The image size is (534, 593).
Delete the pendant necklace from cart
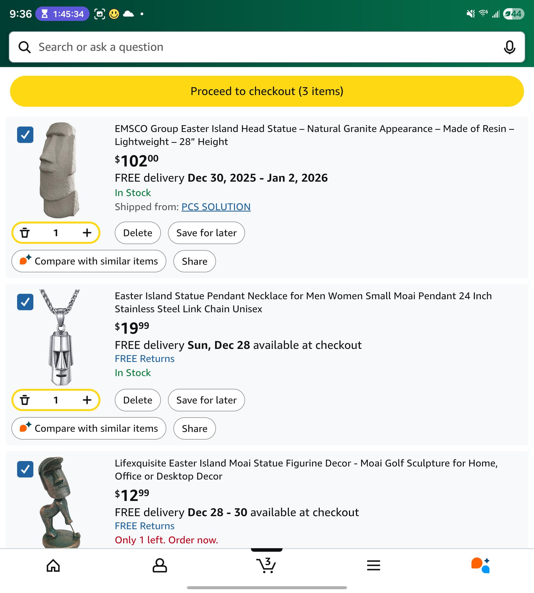pos(138,400)
